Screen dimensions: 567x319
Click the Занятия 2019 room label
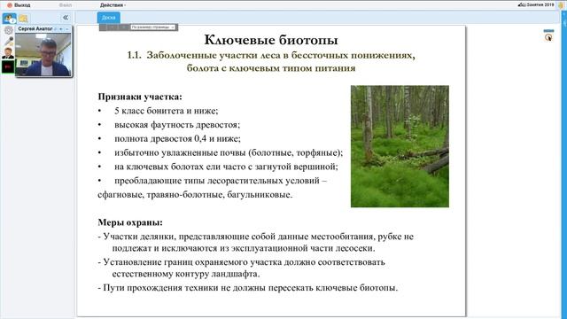click(x=536, y=4)
